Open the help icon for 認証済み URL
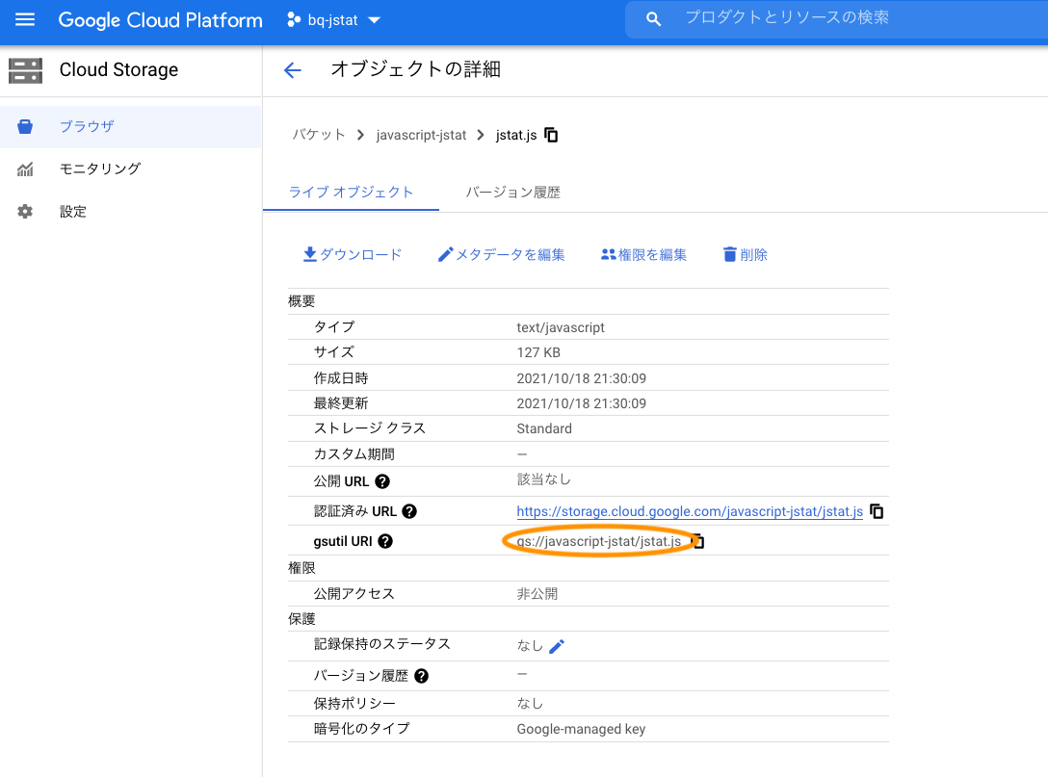 coord(409,512)
